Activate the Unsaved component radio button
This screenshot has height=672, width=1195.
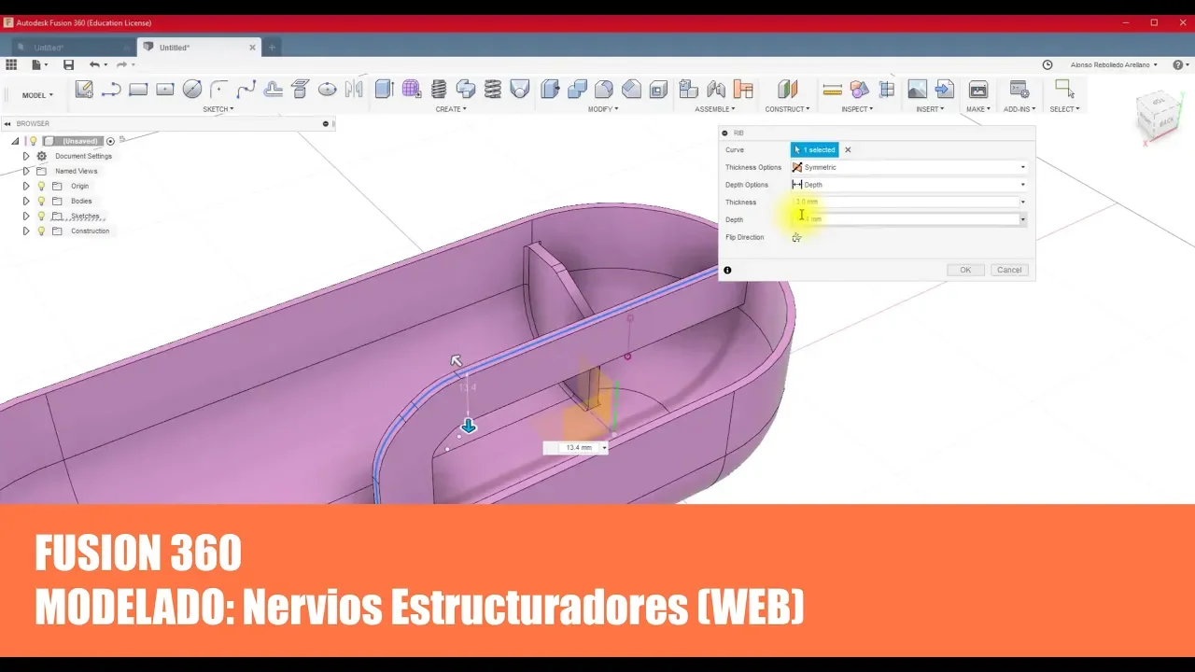110,141
